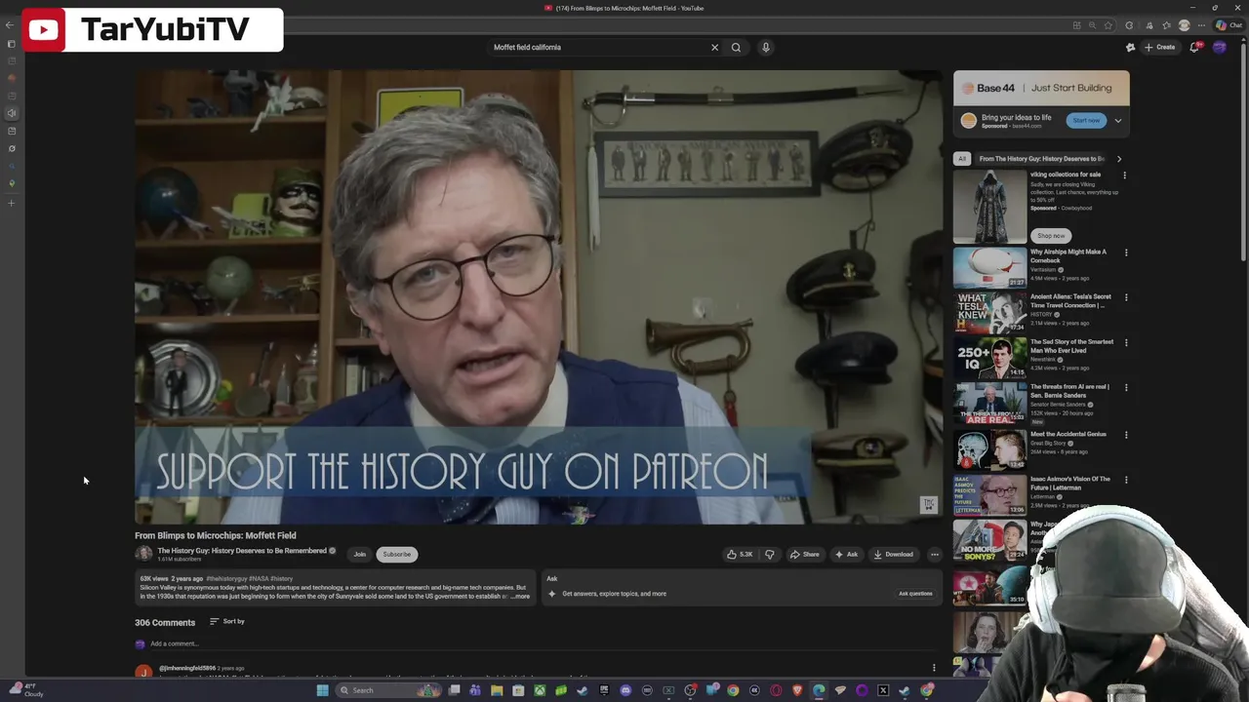Click channel watermark icon on video player

[929, 504]
